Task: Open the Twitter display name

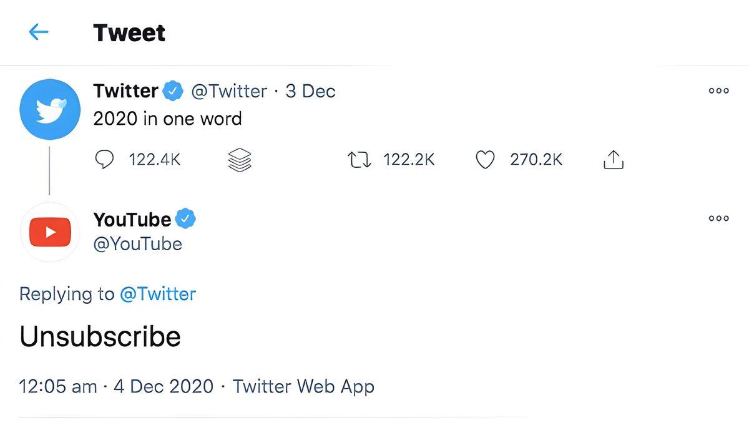Action: pyautogui.click(x=125, y=91)
